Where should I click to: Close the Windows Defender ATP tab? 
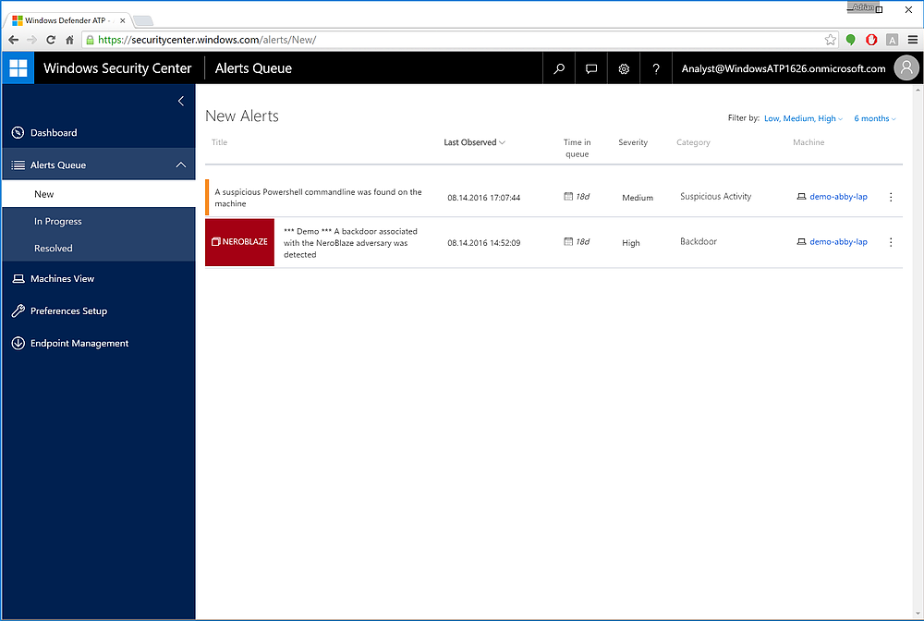point(123,20)
